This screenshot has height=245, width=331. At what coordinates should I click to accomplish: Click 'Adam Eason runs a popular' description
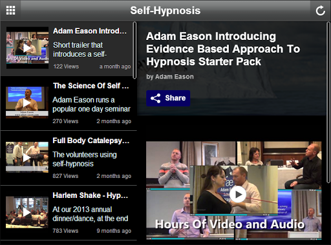click(91, 104)
